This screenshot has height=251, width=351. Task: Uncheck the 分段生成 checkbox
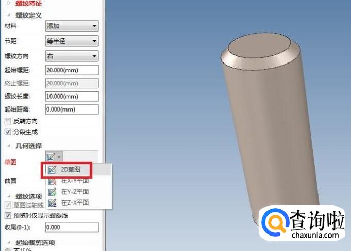click(8, 132)
